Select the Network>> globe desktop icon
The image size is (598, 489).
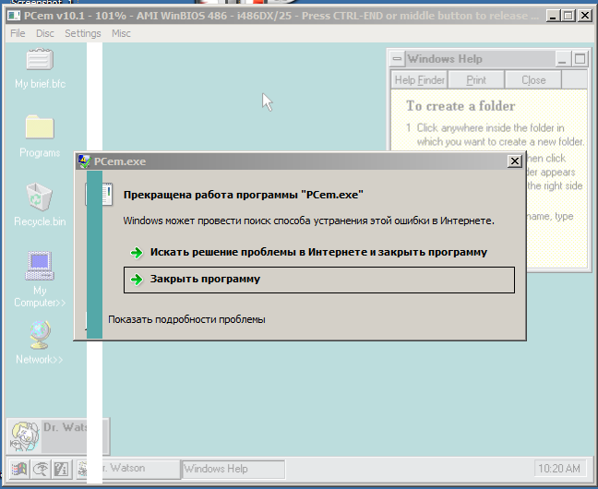(x=40, y=342)
